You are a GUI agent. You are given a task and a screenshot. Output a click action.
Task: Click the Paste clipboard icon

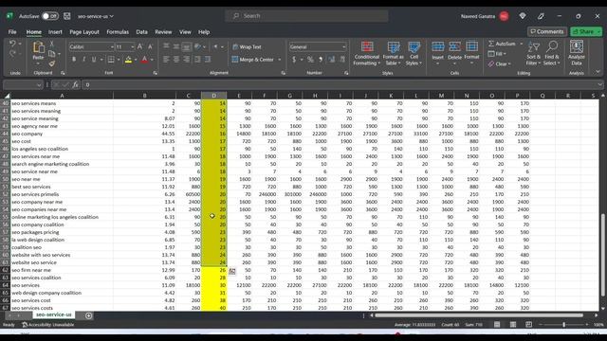[38, 47]
